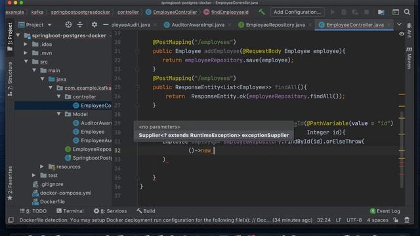Open Project panel settings gear
Viewport: 420px width, 236px height.
(x=94, y=25)
